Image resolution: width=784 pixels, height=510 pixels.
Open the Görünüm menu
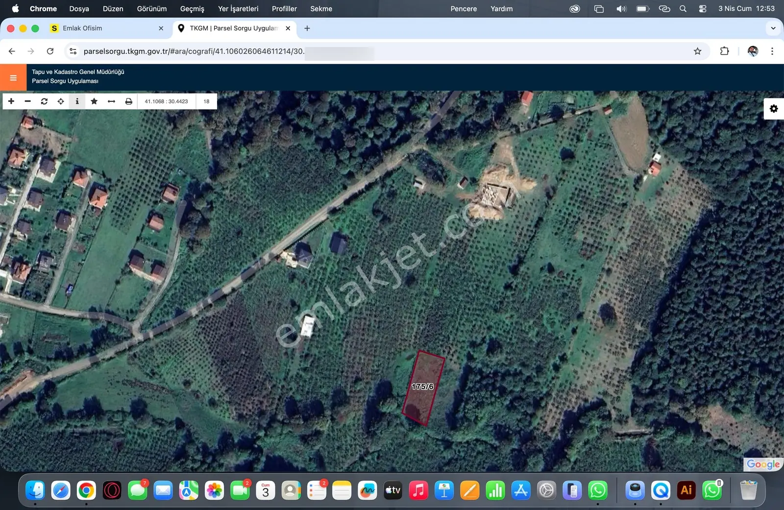(152, 8)
